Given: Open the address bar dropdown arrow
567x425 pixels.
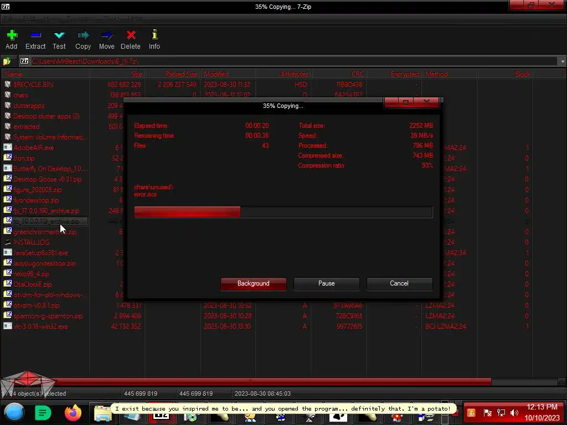Looking at the screenshot, I should (563, 61).
